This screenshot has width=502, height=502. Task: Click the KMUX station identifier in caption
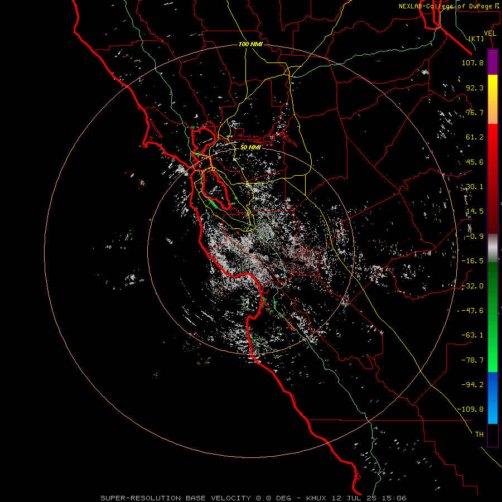pos(317,498)
